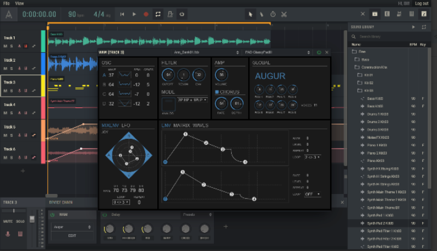Image resolution: width=437 pixels, height=251 pixels.
Task: Click the Track 3 panel microphone arm icon
Action: [x=8, y=234]
